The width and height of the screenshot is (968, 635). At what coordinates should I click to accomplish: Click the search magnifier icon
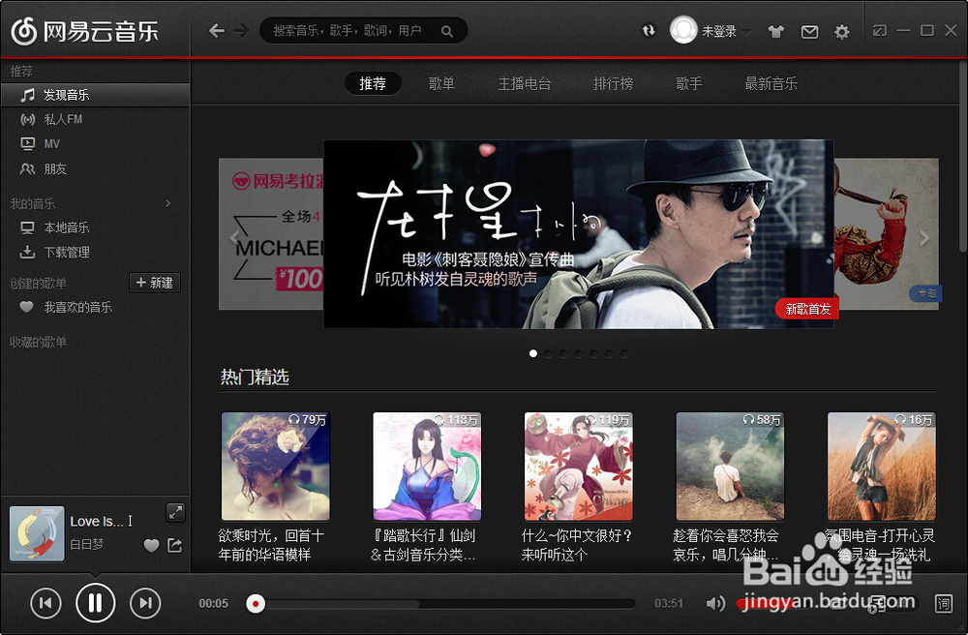(x=447, y=31)
